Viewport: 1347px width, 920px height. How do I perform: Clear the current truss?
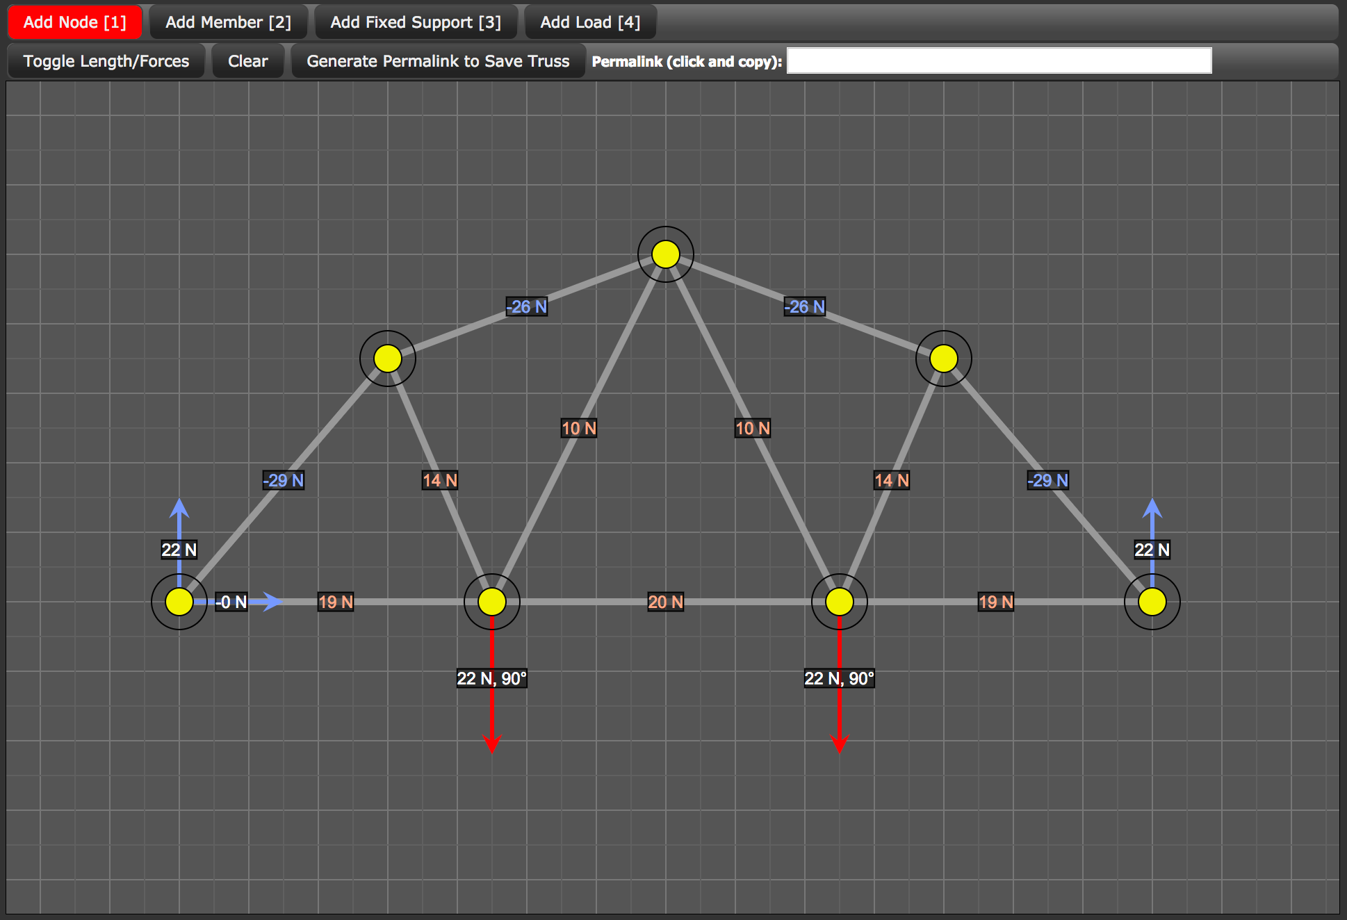point(247,60)
